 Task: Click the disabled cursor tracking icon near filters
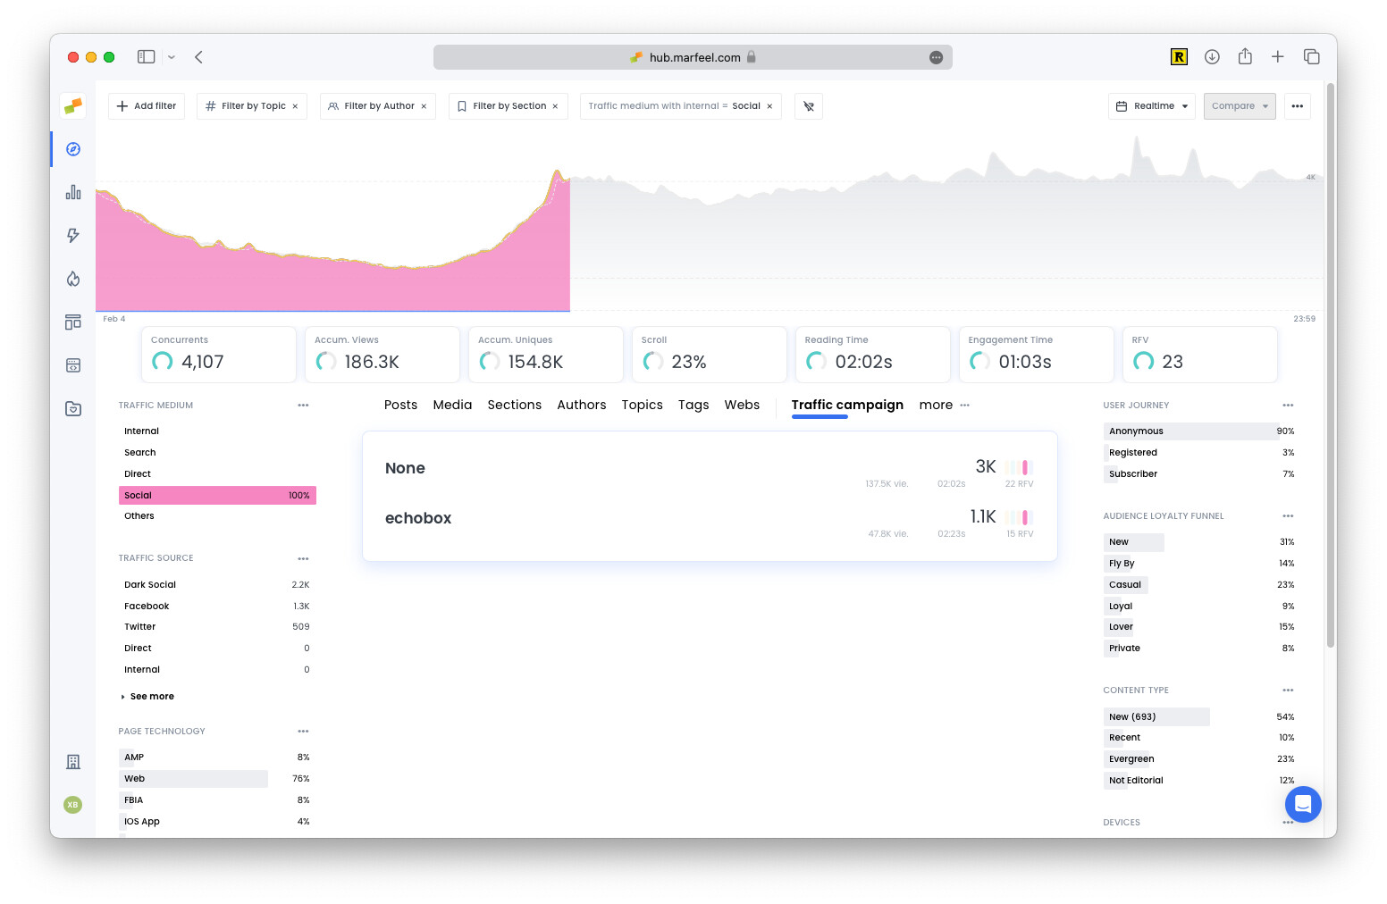(809, 106)
